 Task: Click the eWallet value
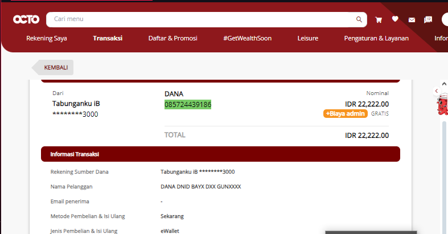click(170, 231)
